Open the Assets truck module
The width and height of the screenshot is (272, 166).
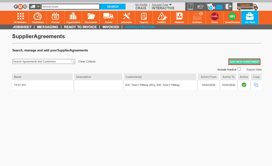pos(108,18)
